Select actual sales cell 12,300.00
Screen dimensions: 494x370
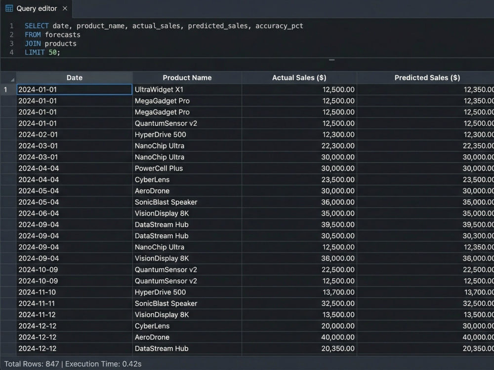[299, 135]
